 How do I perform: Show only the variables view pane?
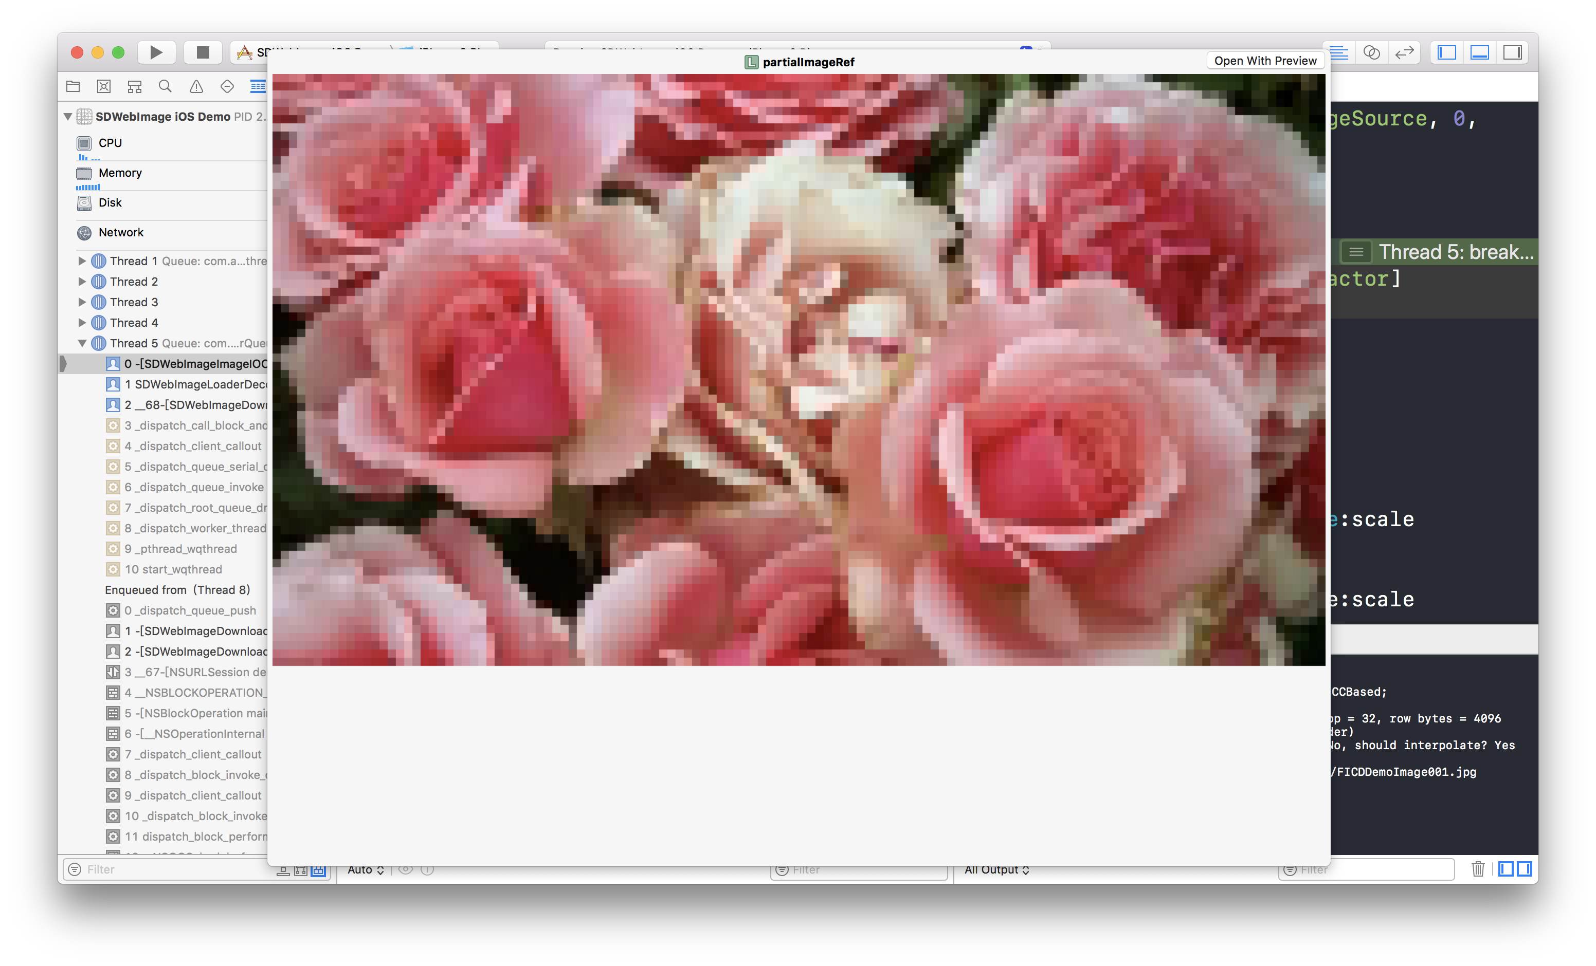1507,869
